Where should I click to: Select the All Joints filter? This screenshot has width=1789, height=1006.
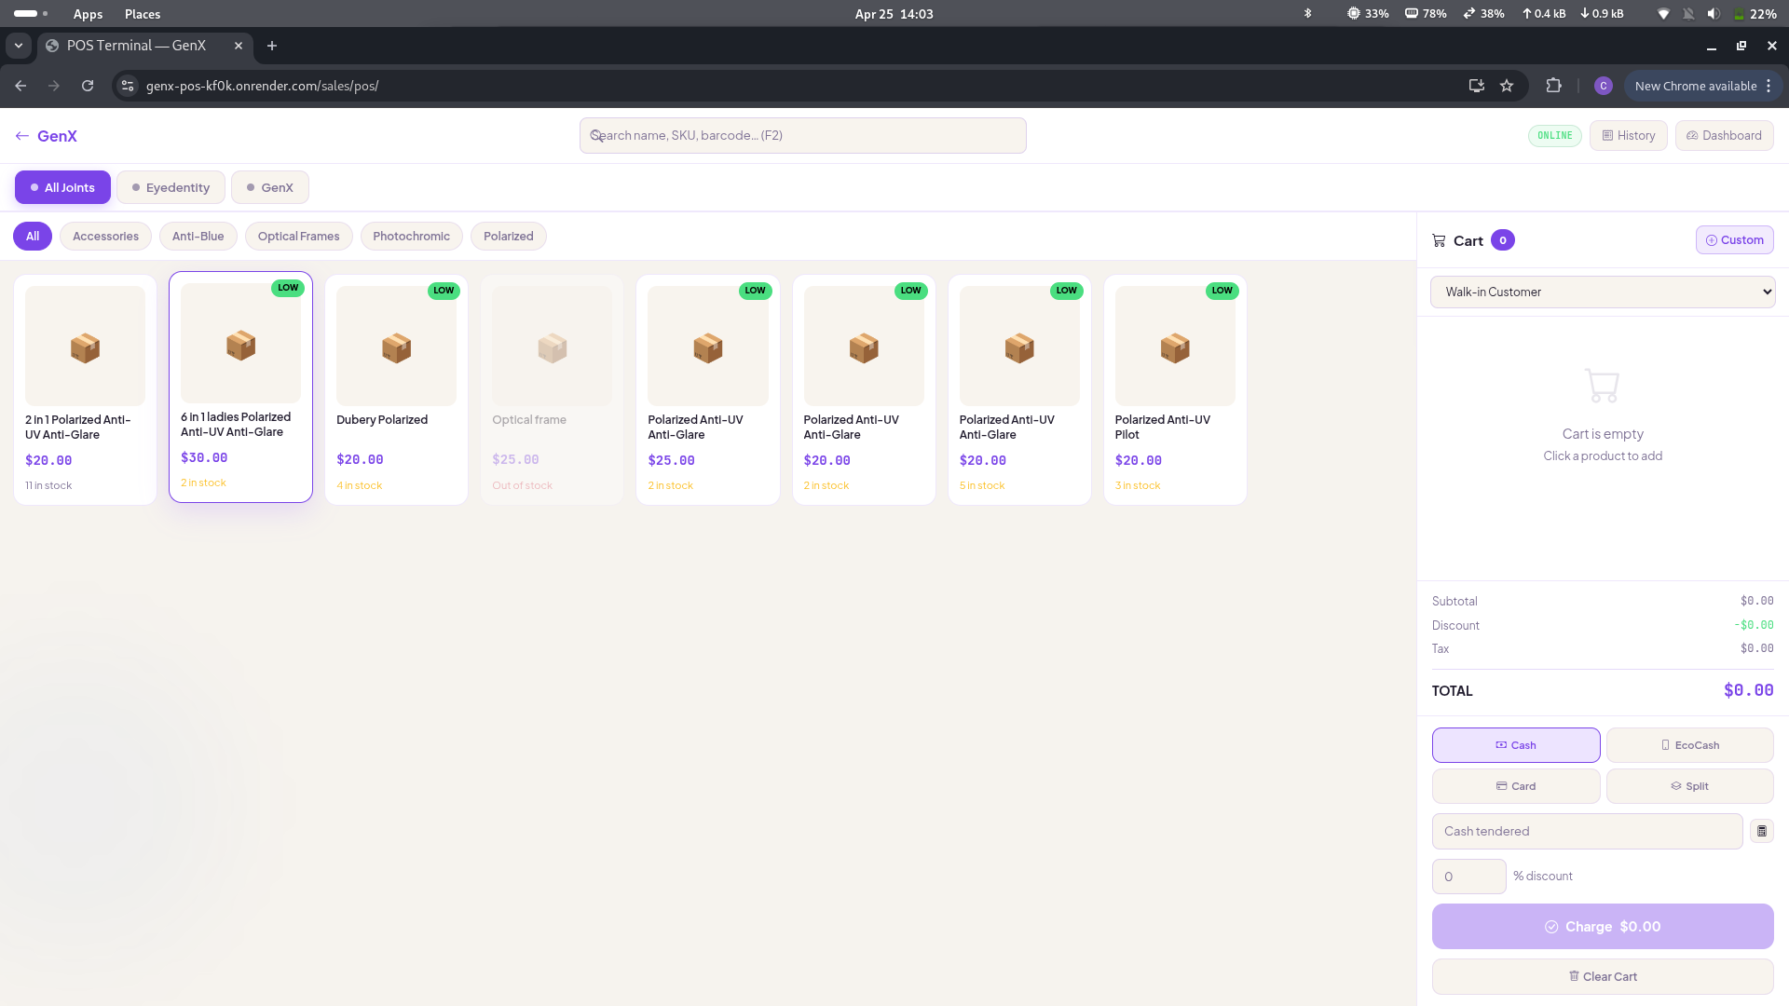(62, 187)
